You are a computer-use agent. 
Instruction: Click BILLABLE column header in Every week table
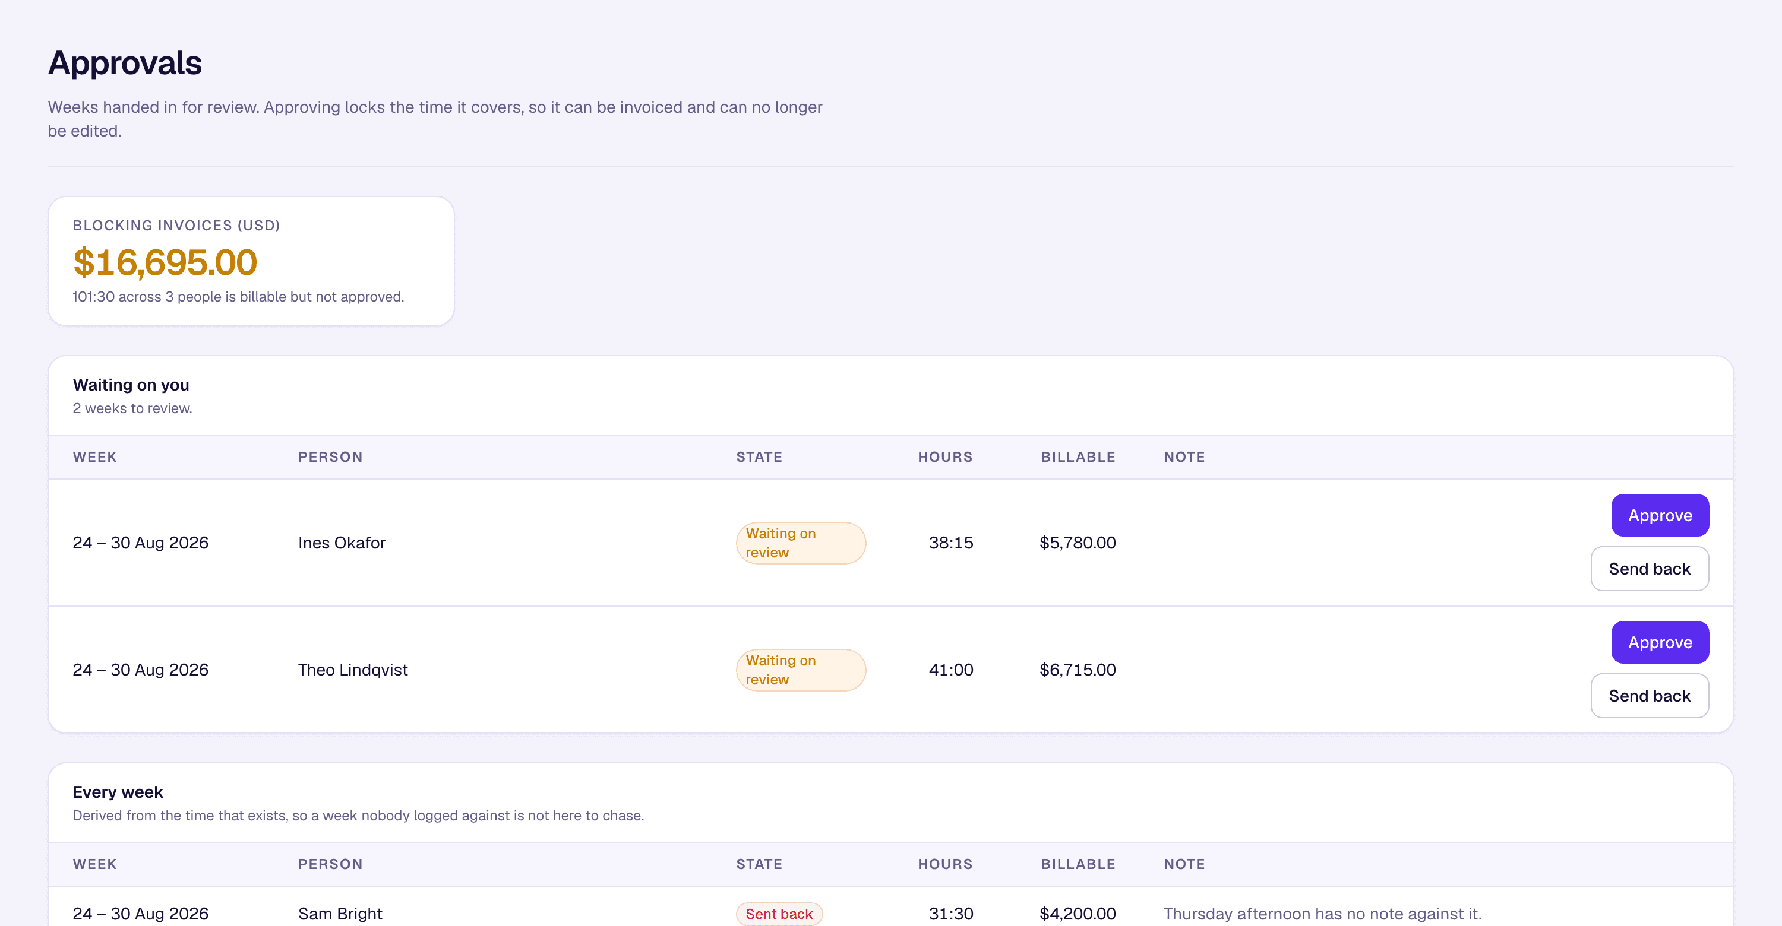[x=1078, y=864]
